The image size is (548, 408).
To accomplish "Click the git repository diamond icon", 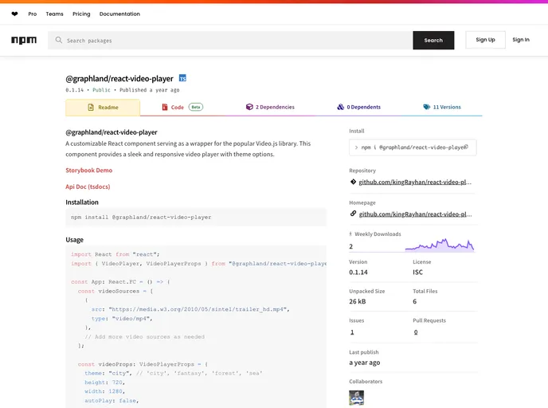I will tap(353, 182).
